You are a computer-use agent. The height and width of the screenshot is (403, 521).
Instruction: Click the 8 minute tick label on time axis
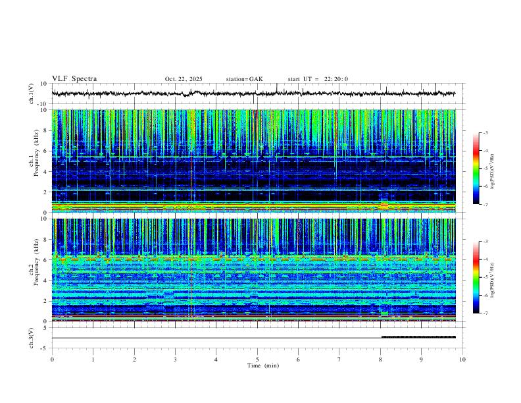click(x=380, y=360)
